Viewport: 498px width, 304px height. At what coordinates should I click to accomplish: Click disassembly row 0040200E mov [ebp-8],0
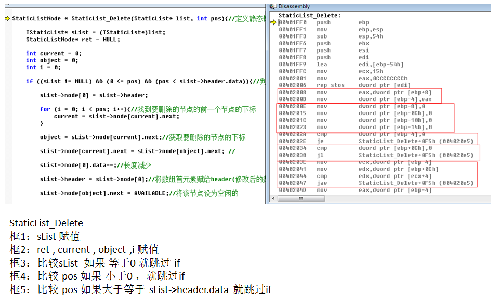[352, 106]
